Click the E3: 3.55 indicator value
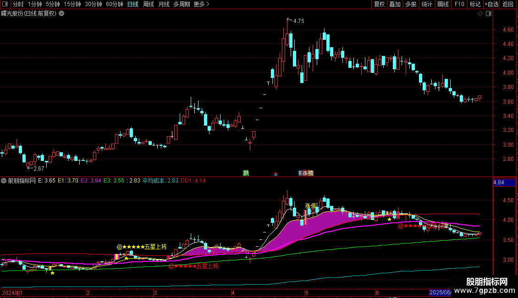This screenshot has width=518, height=298. (114, 181)
